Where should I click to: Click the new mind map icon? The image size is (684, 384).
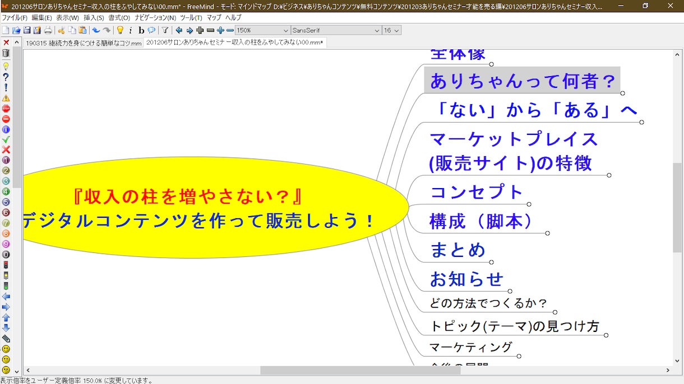pos(6,30)
